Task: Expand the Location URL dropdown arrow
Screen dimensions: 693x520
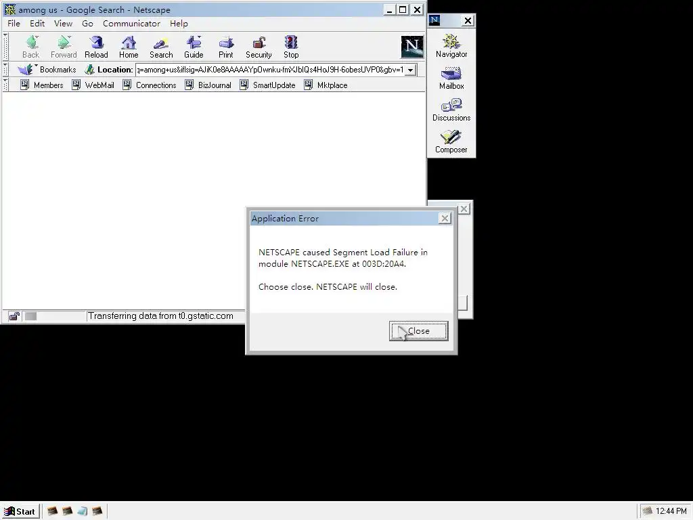Action: point(411,70)
